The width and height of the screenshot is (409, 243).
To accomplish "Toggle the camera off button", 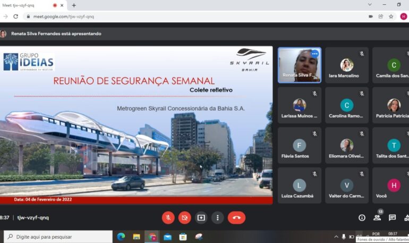I will [x=184, y=217].
